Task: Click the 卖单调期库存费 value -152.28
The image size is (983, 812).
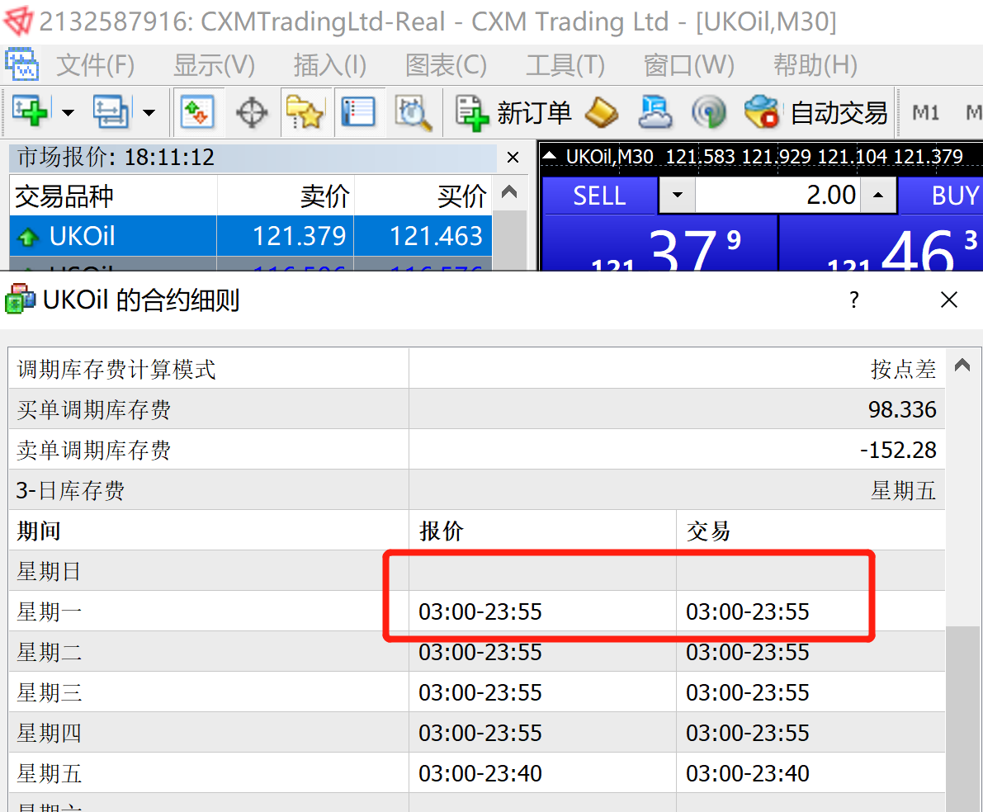Action: [898, 451]
